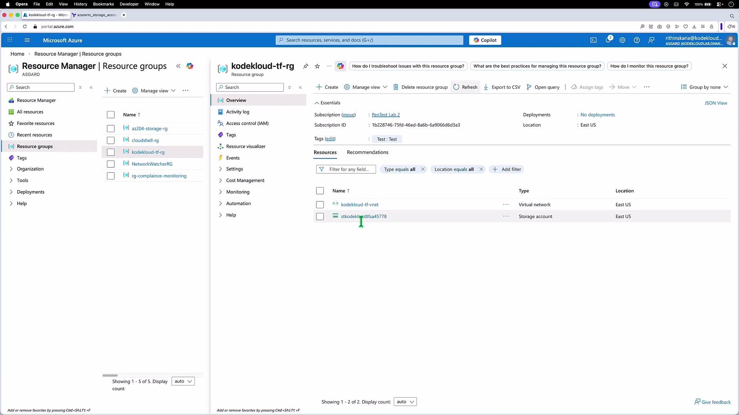
Task: Open the help question mark icon
Action: 637,40
